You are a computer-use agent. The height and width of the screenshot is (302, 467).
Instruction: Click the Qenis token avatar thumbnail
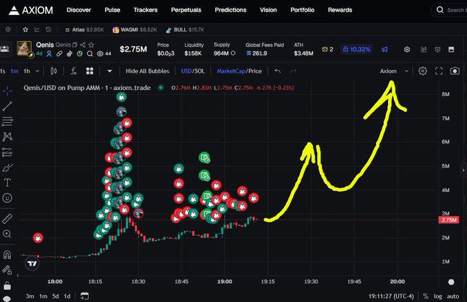(24, 49)
